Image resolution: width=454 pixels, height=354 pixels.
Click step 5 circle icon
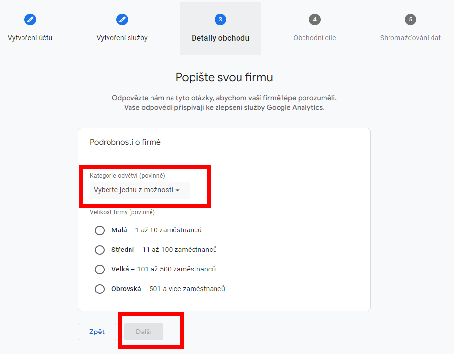coord(411,20)
